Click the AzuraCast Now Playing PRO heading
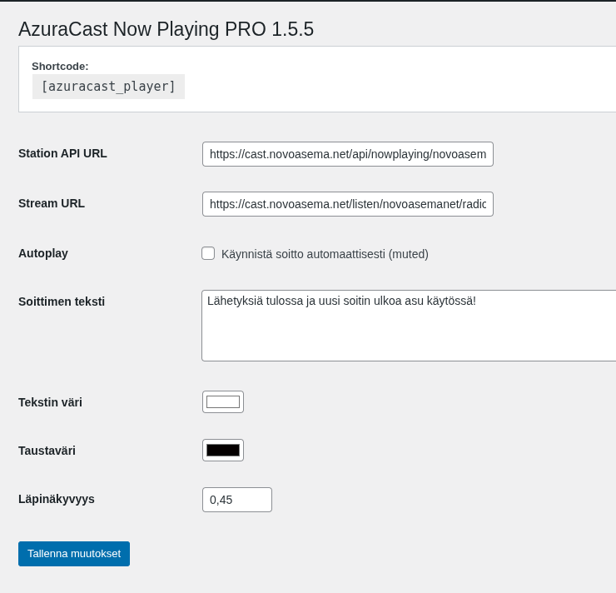 point(166,29)
